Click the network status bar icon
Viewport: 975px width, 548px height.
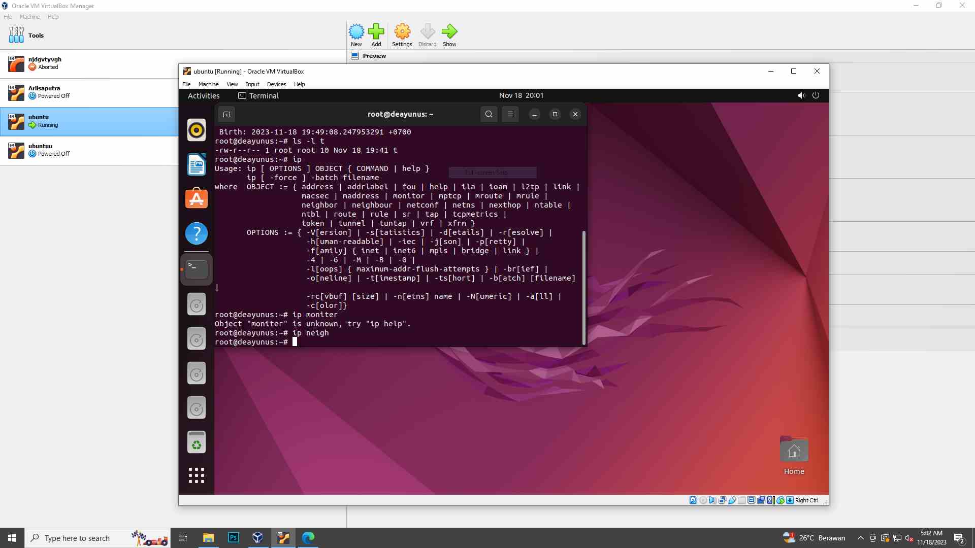(722, 500)
